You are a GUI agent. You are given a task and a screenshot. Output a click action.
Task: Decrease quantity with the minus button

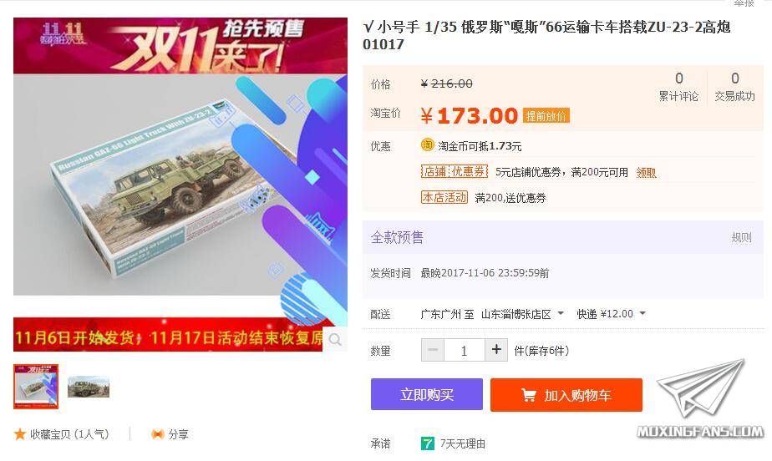click(x=433, y=350)
